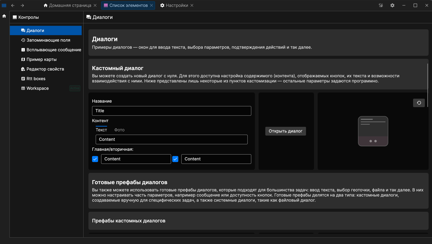Select the Текст content tab
The height and width of the screenshot is (244, 432).
[x=101, y=130]
